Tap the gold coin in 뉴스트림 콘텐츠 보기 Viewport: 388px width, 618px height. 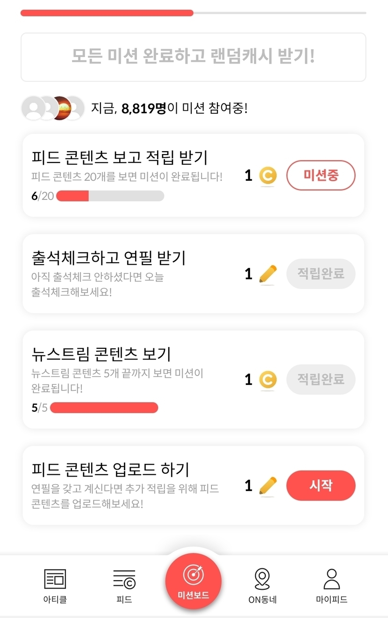(x=268, y=380)
